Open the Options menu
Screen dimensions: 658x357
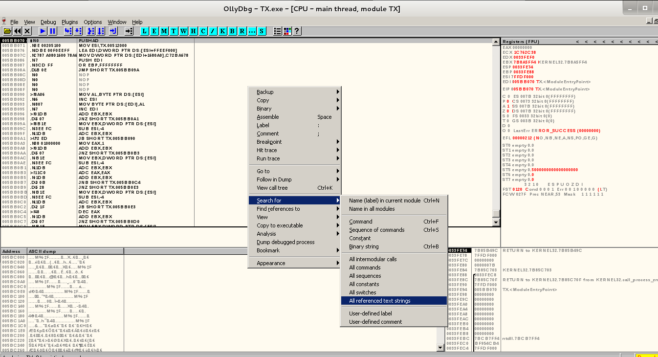pos(92,22)
